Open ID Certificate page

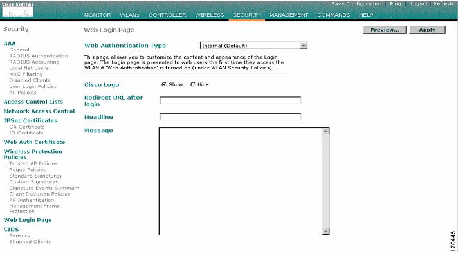click(26, 133)
